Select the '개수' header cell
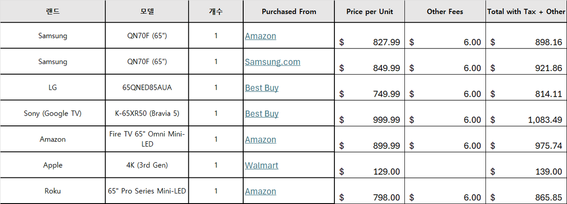This screenshot has height=204, width=567. (x=216, y=11)
